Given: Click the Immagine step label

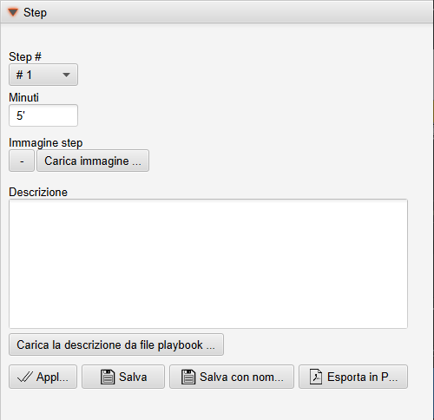Looking at the screenshot, I should point(46,143).
